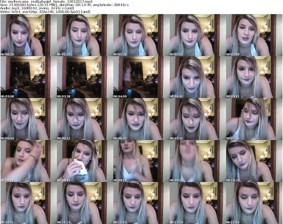Click the 'Audio: mp3, 16000 Hz' line

click(x=37, y=8)
